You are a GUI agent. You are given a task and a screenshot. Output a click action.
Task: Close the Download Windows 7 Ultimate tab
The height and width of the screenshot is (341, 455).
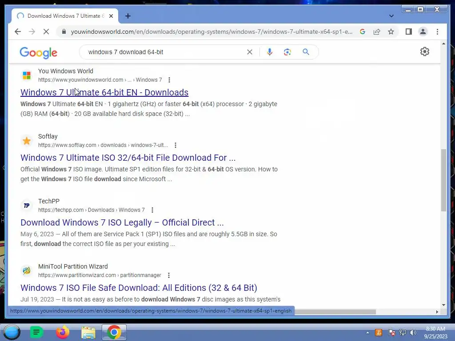click(111, 16)
